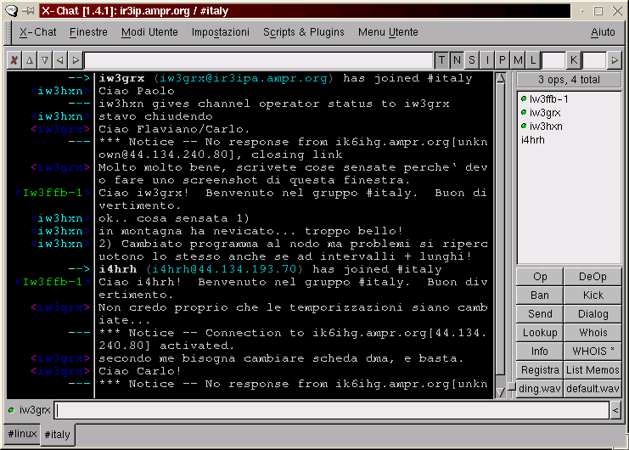Click the Dialog button
This screenshot has height=450, width=629.
point(592,314)
